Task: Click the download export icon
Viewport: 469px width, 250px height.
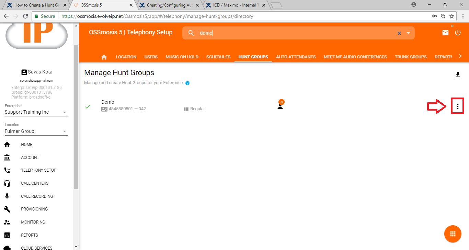Action: (458, 75)
